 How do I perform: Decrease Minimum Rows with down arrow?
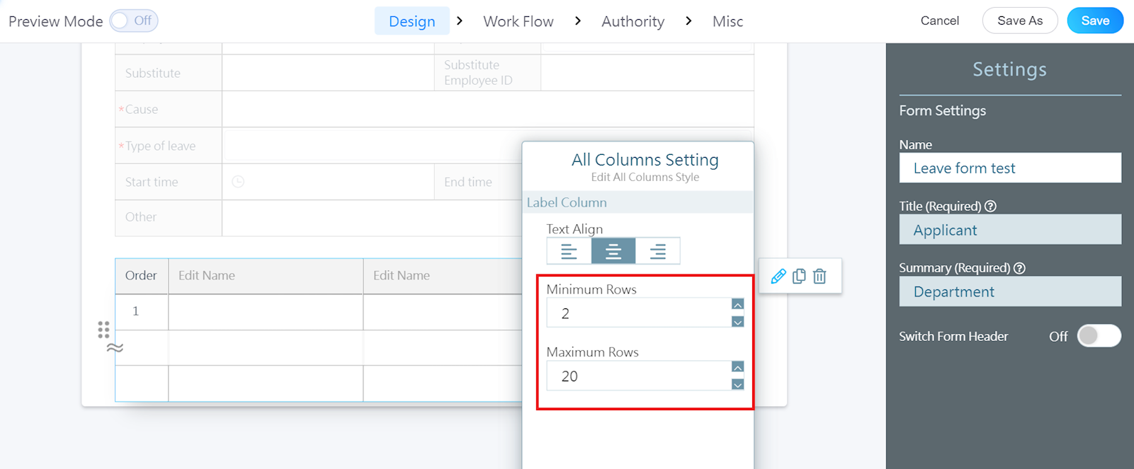click(x=737, y=322)
